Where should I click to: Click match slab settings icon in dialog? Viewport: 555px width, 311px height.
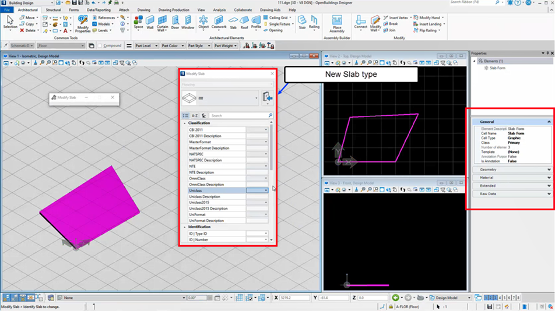click(x=268, y=97)
